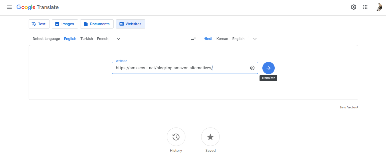The height and width of the screenshot is (168, 386).
Task: Select English as the target language
Action: pos(238,39)
